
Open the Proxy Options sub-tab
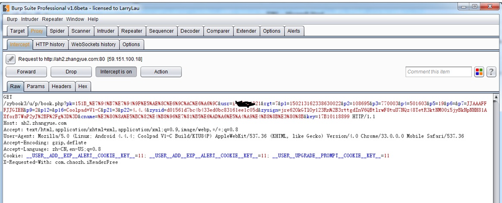point(131,44)
